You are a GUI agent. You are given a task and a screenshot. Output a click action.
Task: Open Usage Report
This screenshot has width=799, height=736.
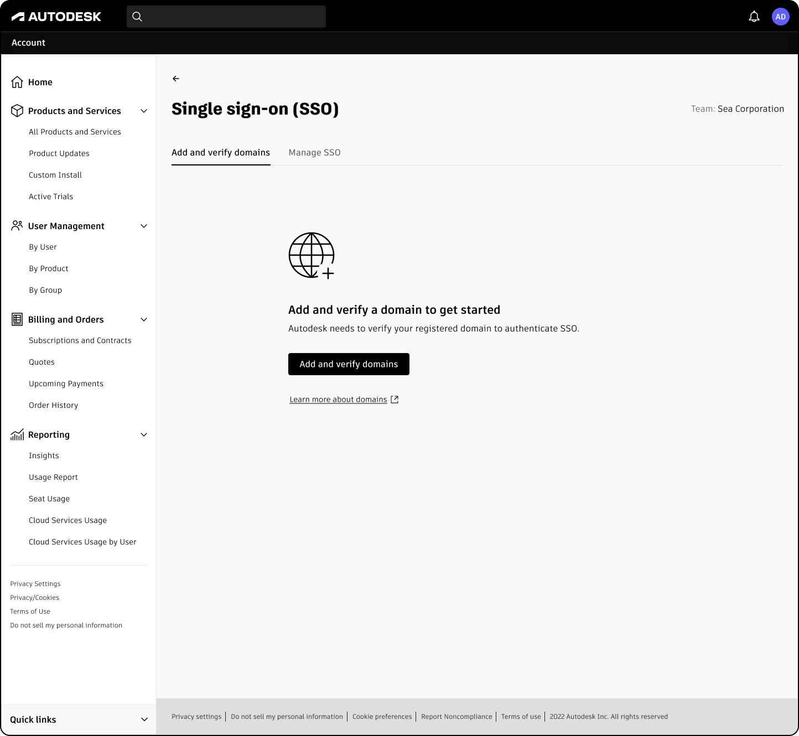[53, 477]
